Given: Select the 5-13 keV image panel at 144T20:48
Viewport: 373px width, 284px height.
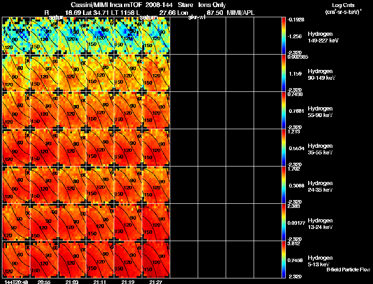Looking at the screenshot, I should (16, 259).
